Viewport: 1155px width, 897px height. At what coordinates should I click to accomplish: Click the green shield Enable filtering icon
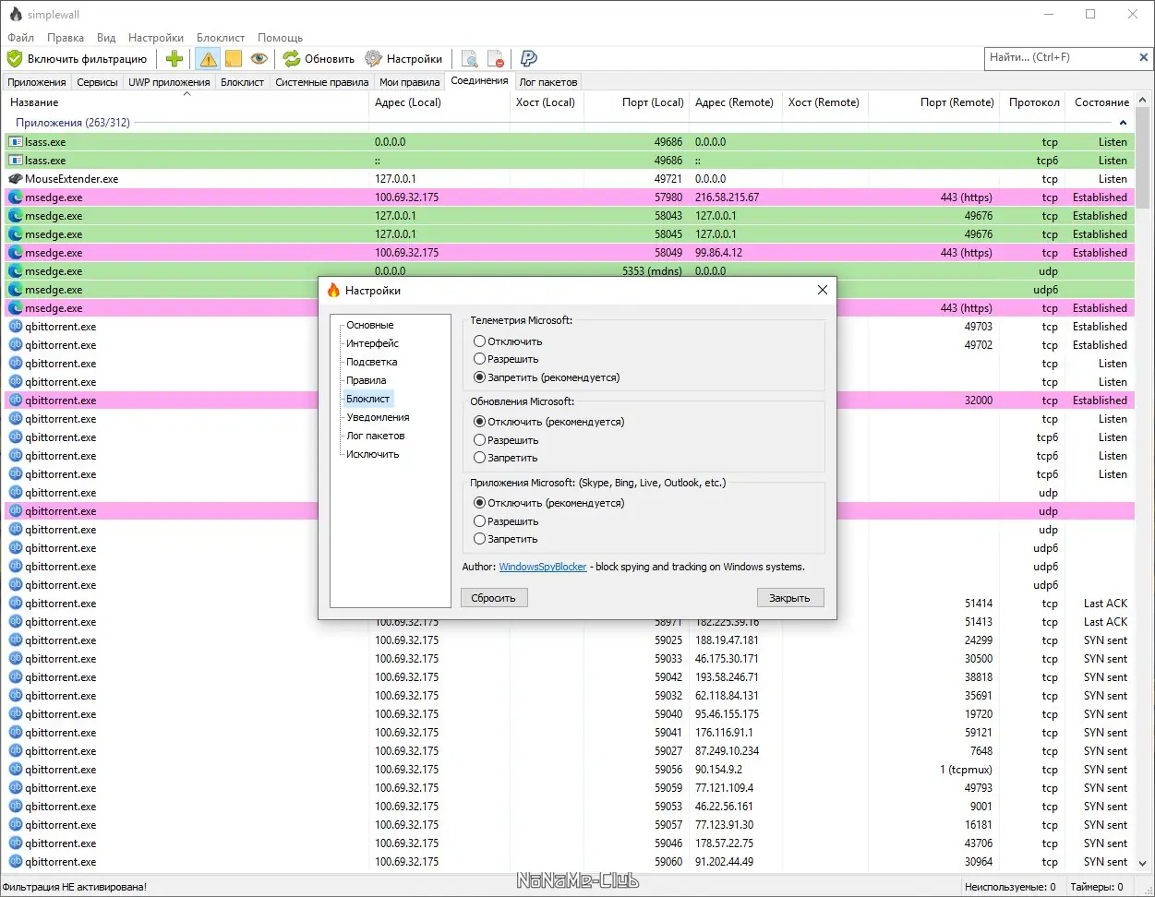15,58
